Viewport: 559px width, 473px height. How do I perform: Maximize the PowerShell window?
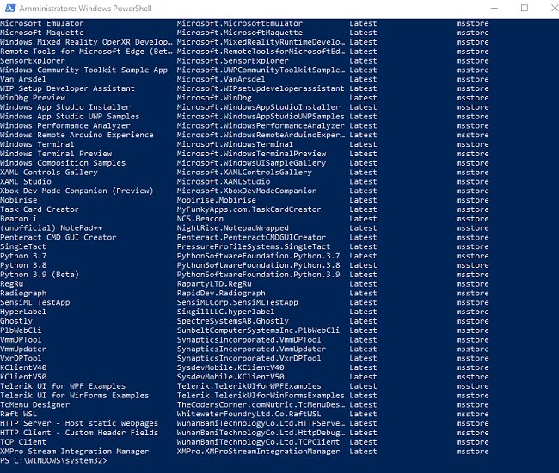525,8
